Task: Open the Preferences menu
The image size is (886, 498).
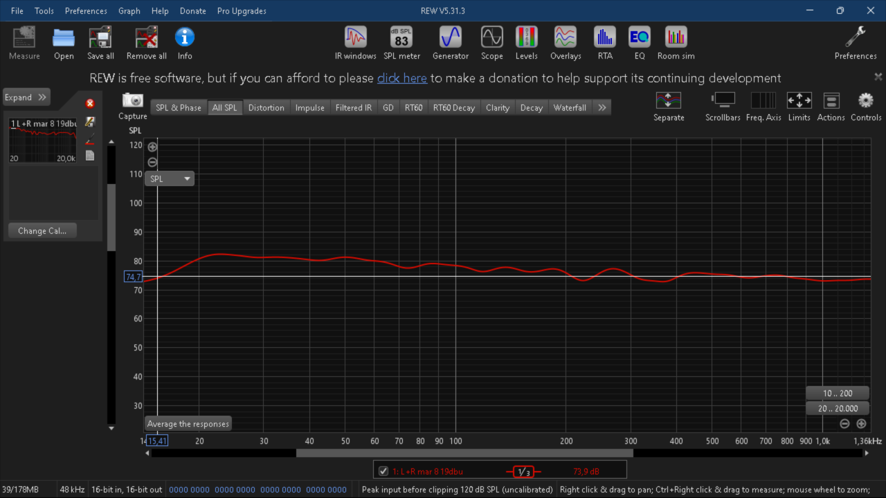Action: (86, 11)
